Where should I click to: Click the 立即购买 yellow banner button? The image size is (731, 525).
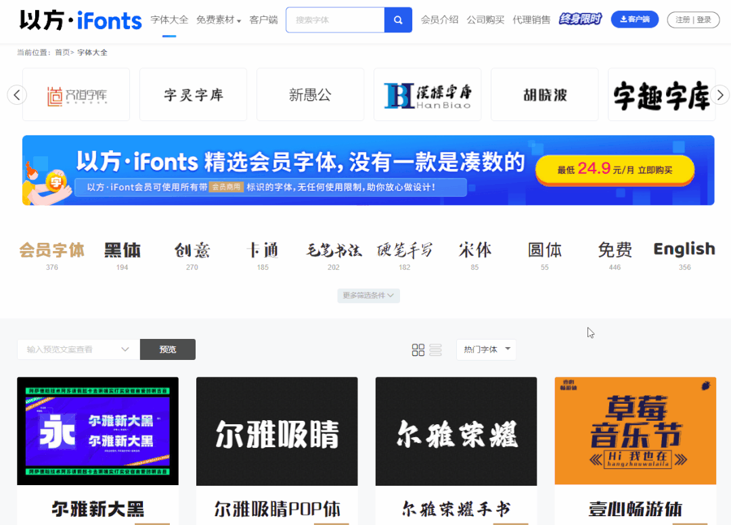click(x=615, y=170)
